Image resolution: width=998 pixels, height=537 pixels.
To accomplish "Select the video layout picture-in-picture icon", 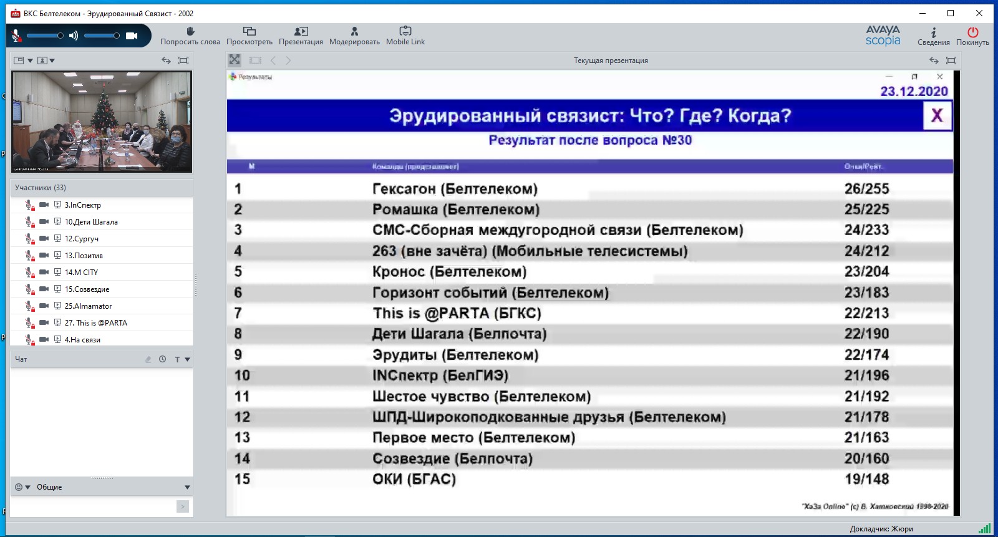I will point(19,60).
